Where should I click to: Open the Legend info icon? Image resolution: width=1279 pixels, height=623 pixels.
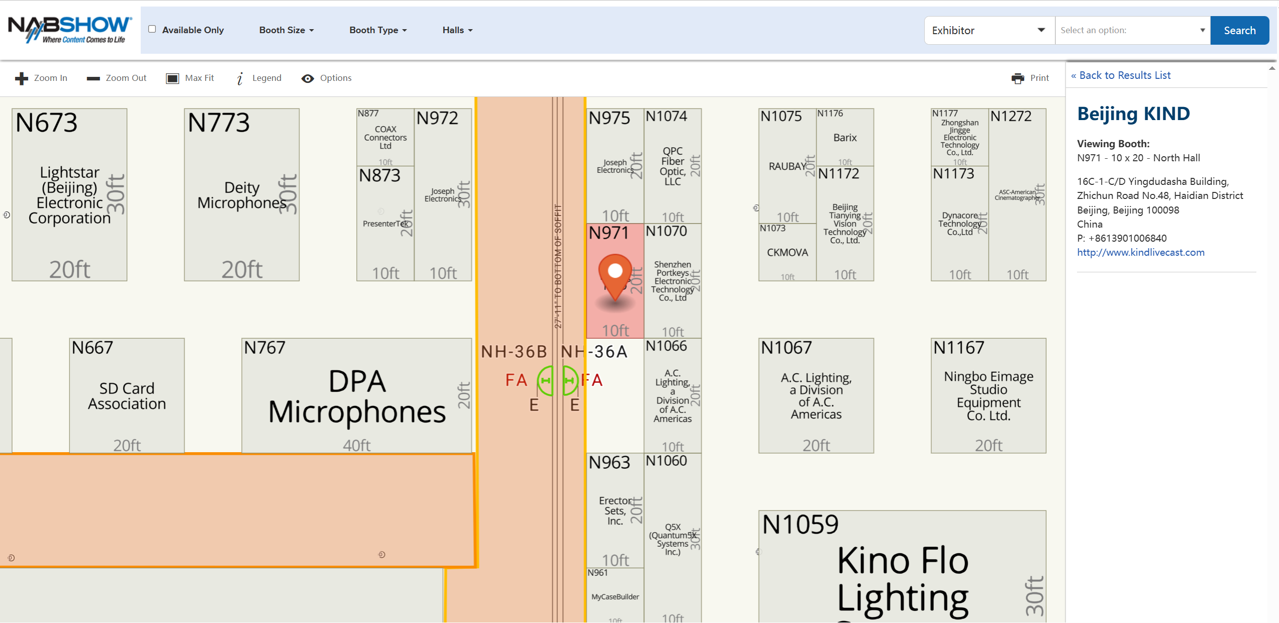coord(240,78)
